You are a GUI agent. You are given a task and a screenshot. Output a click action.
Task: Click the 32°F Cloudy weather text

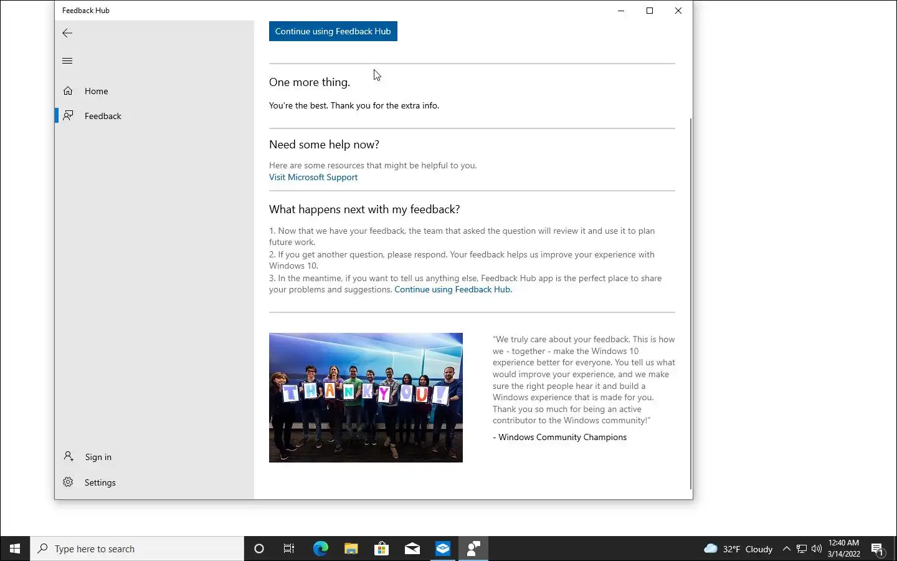[747, 549]
